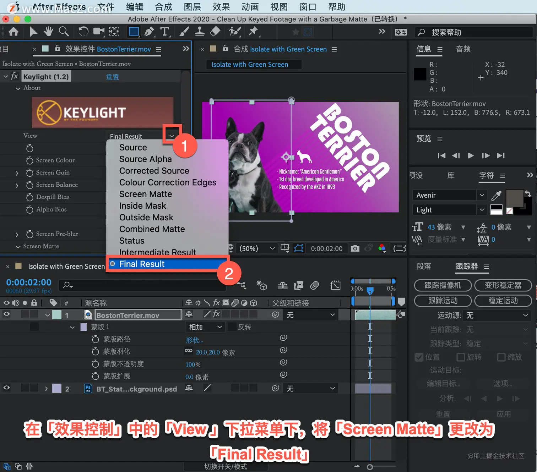The width and height of the screenshot is (537, 472).
Task: Expand Screen Pre-blur property
Action: pyautogui.click(x=17, y=235)
